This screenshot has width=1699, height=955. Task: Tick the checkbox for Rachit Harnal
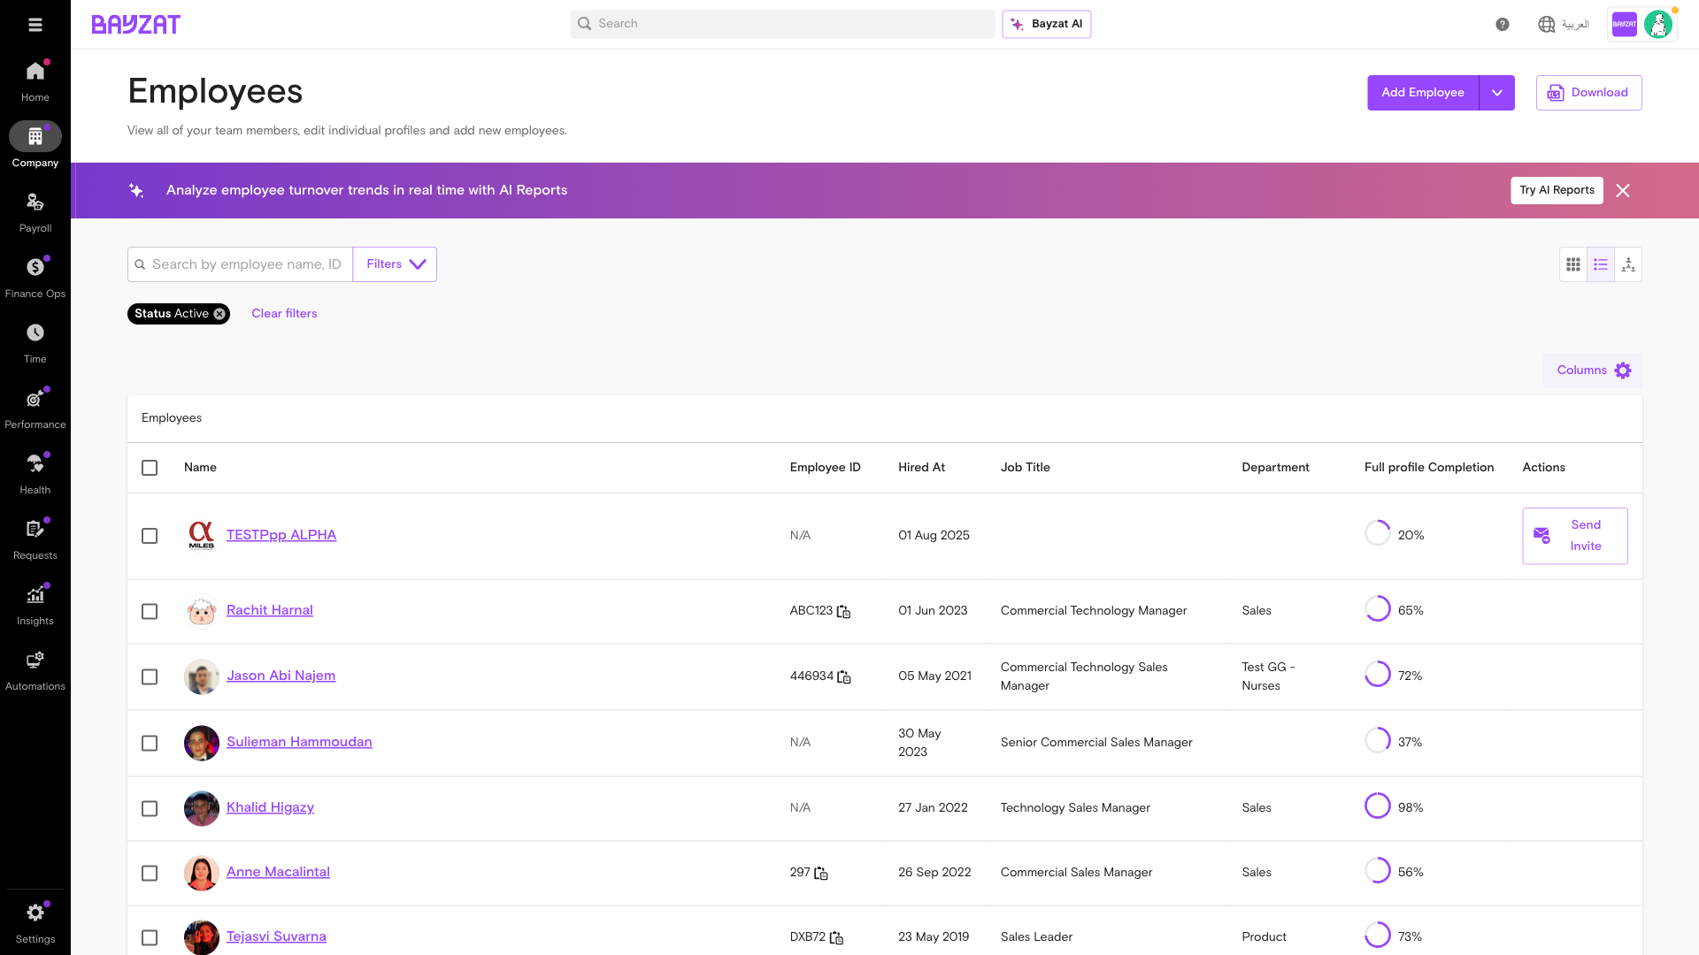(150, 612)
